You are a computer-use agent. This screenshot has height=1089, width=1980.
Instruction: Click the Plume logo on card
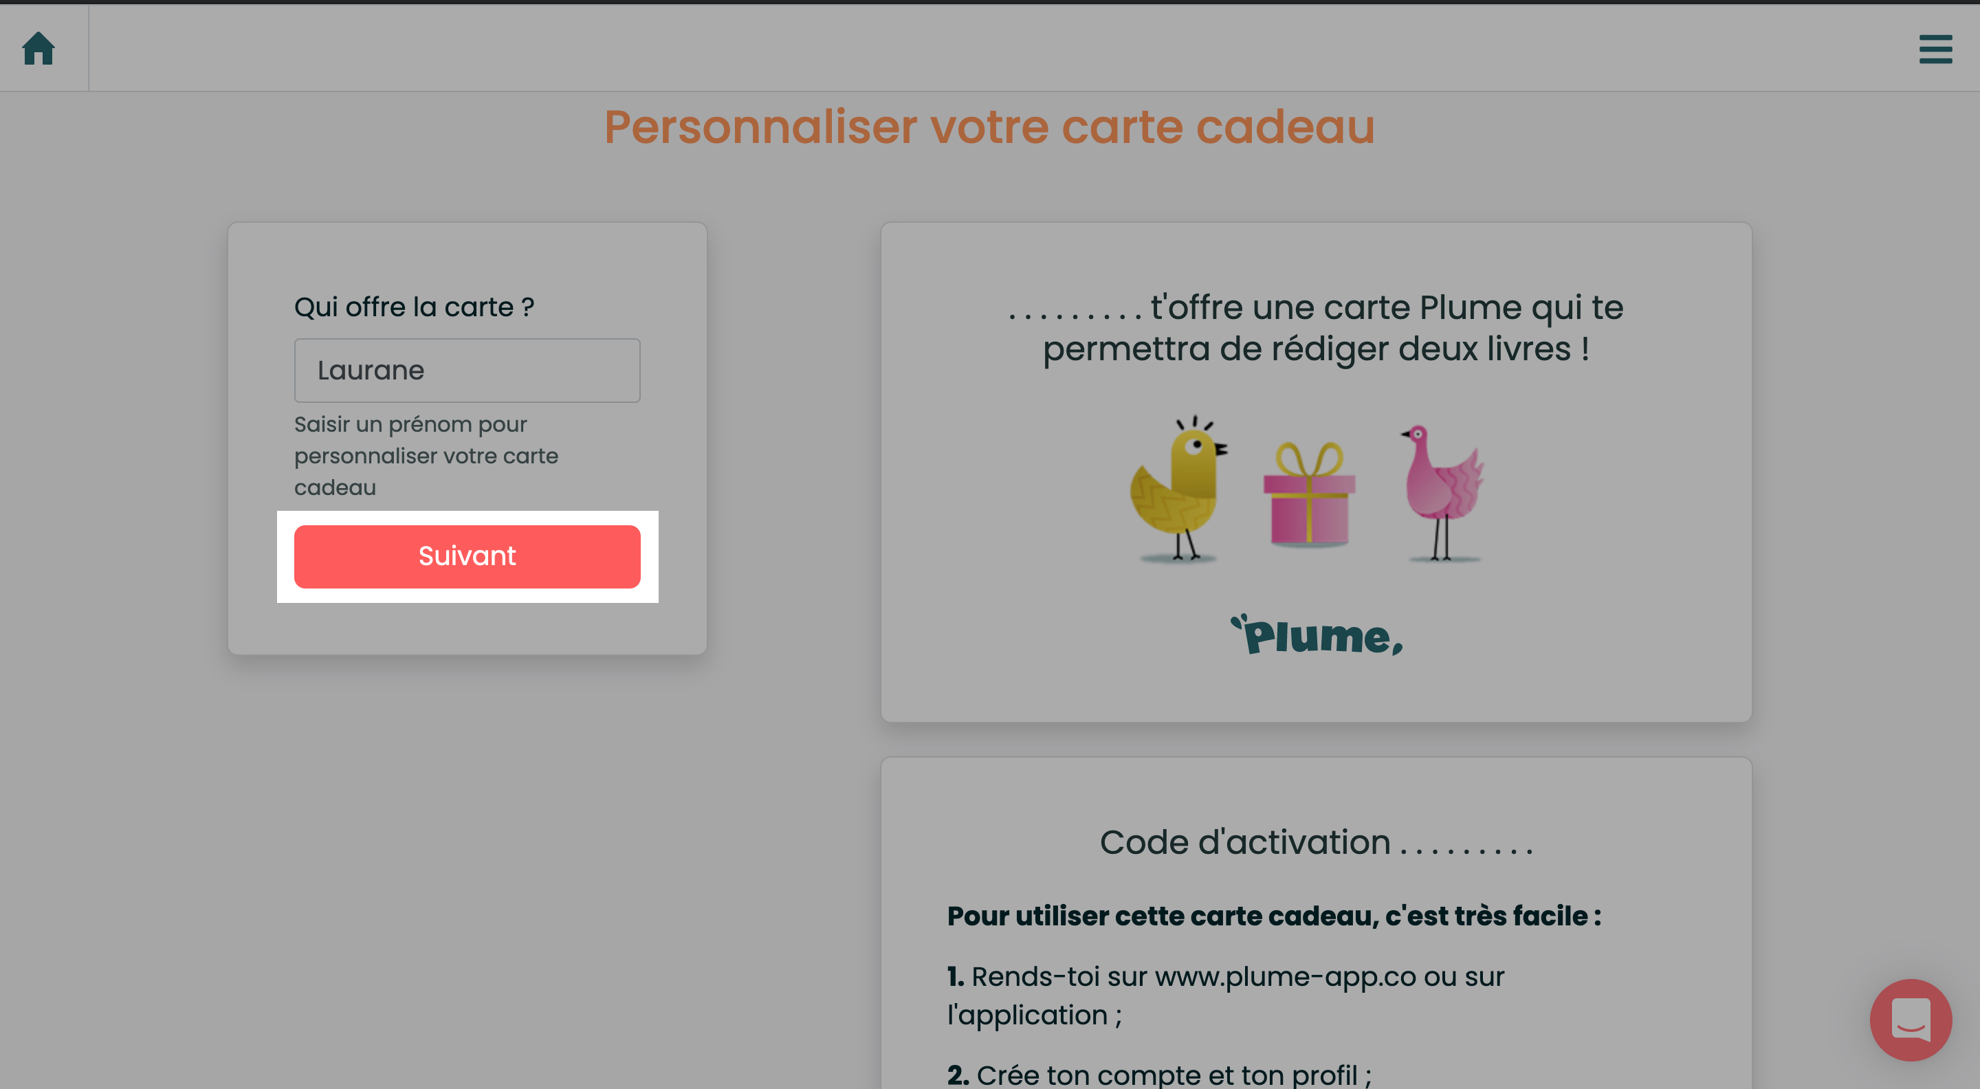click(x=1317, y=635)
